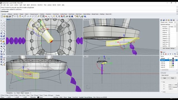Image resolution: width=178 pixels, height=100 pixels.
Task: Click the padlock Lock objects icon
Action: [59, 16]
